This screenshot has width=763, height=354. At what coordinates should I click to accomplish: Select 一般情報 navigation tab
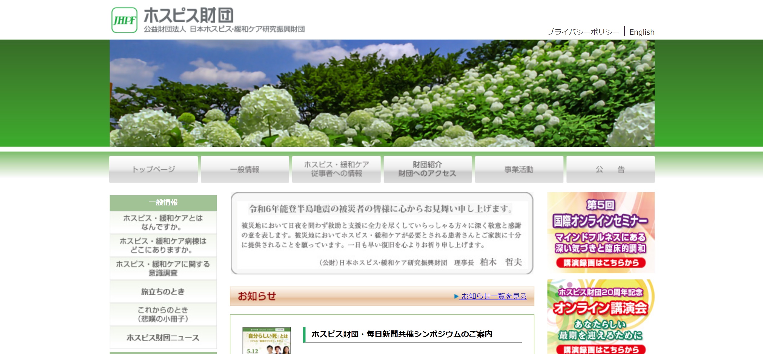(245, 169)
